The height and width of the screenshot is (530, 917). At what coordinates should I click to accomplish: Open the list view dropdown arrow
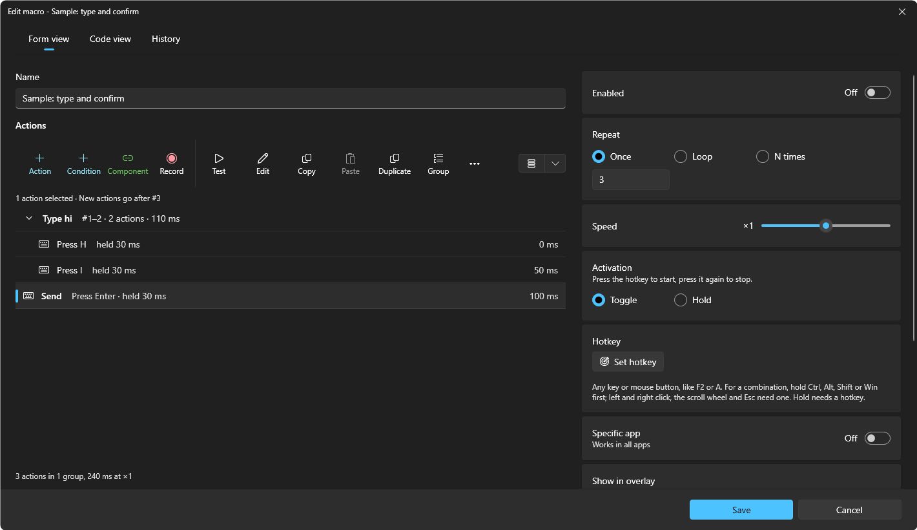555,164
